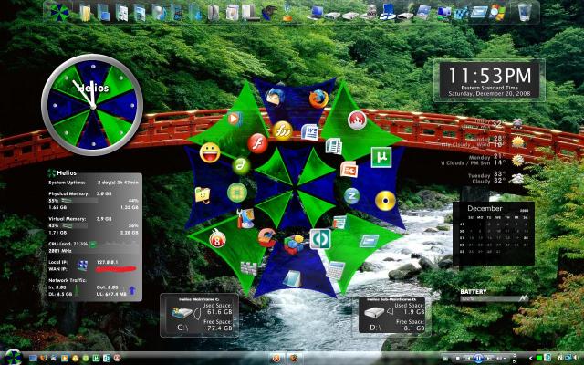The image size is (584, 365).
Task: Launch PowerPoint orange icon
Action: [349, 170]
